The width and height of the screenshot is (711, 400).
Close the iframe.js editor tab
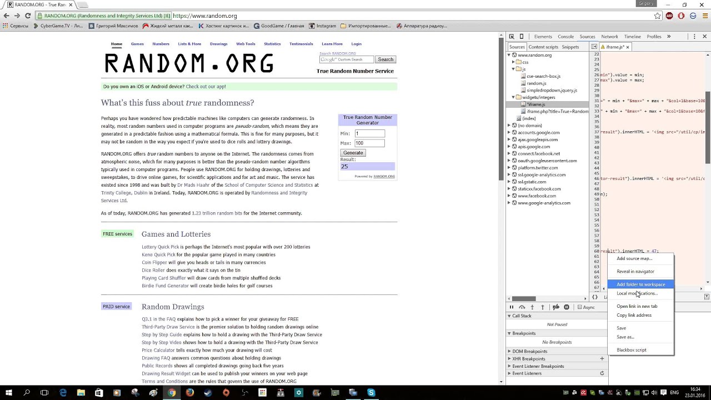[x=628, y=47]
